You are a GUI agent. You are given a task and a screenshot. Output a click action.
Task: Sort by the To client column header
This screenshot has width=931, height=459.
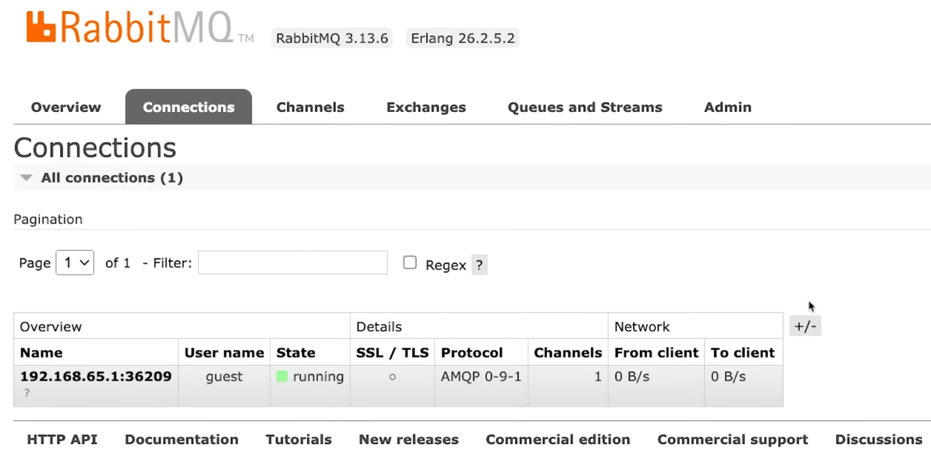coord(743,353)
